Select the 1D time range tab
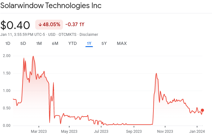 pyautogui.click(x=8, y=43)
